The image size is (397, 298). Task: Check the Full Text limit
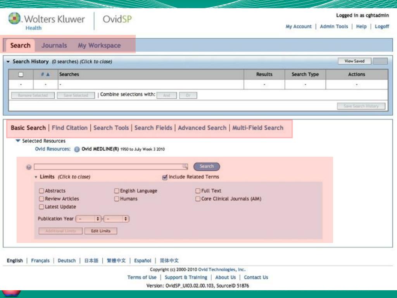tap(198, 191)
